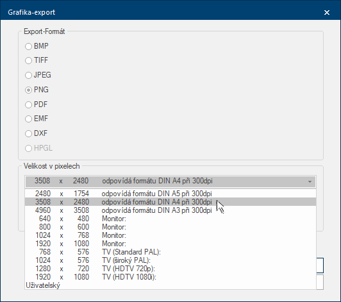341x302 pixels.
Task: Choose 1280 x 720 HDTV 720p size
Action: pyautogui.click(x=170, y=269)
